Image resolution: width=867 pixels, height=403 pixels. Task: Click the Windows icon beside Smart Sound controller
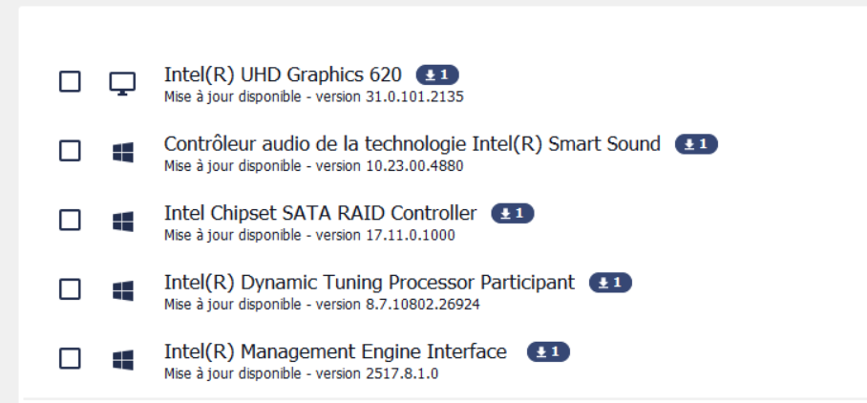coord(123,152)
